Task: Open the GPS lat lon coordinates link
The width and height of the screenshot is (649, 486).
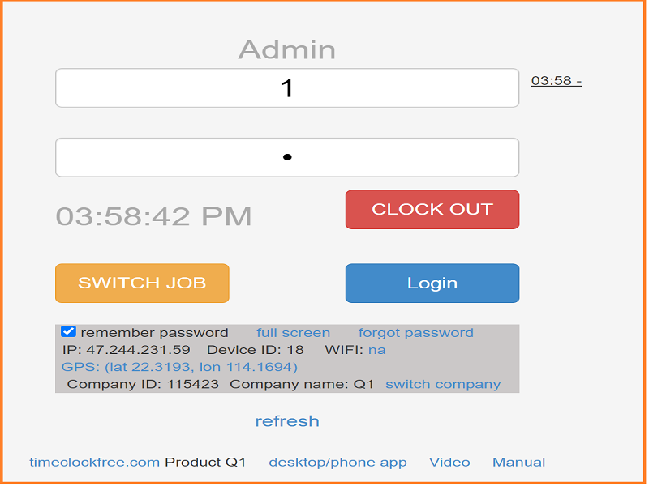Action: click(x=179, y=367)
